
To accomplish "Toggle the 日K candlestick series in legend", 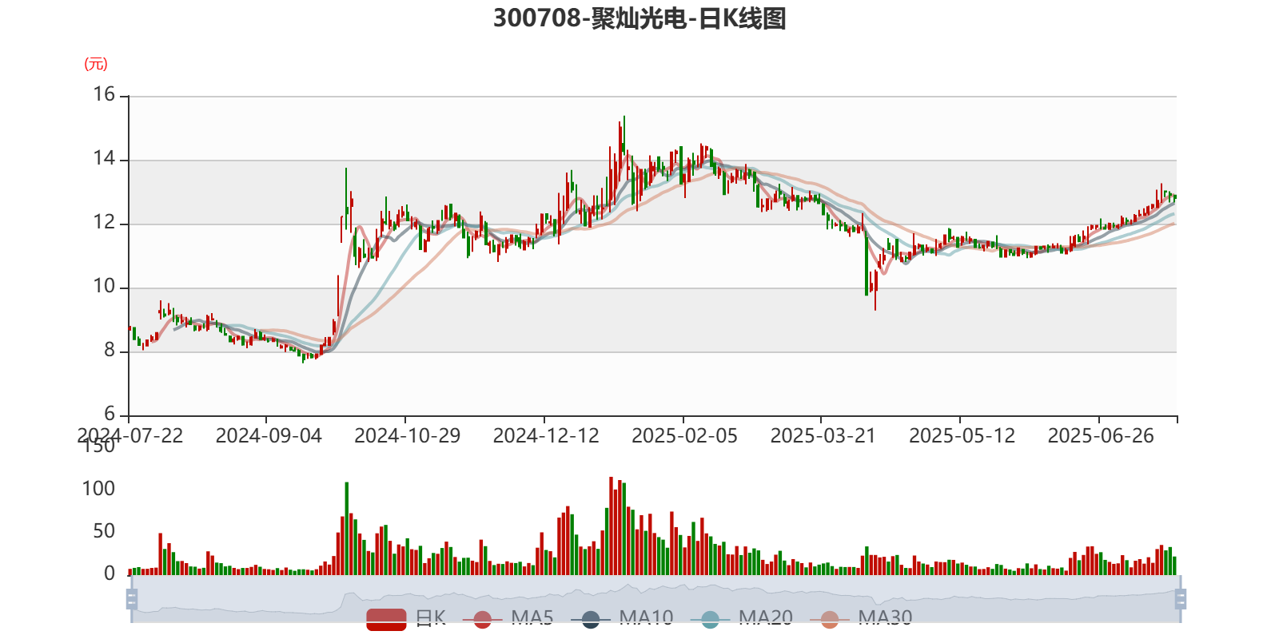I will tap(406, 618).
